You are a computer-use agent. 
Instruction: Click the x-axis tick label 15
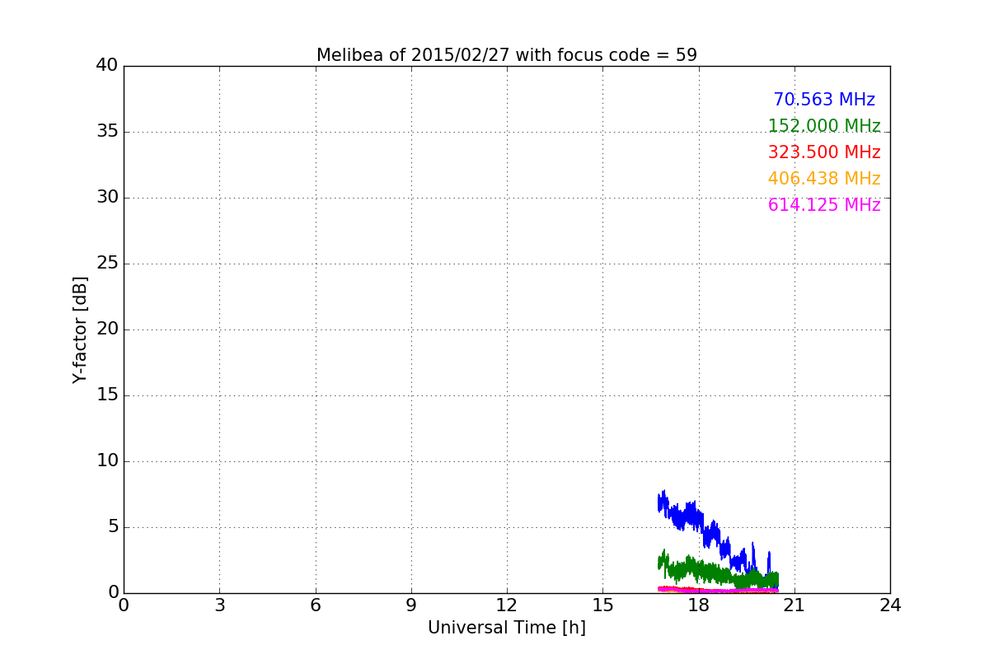click(602, 605)
